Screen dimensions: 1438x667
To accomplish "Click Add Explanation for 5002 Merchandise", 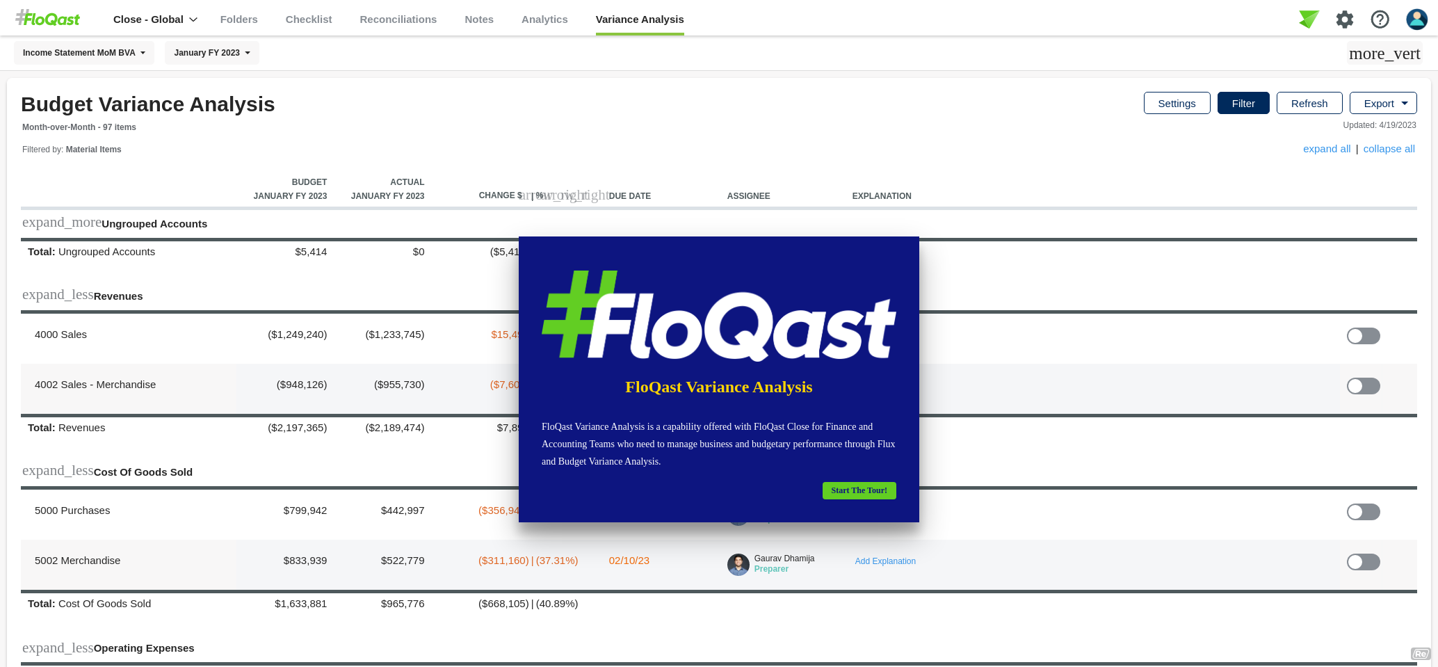I will tap(885, 561).
